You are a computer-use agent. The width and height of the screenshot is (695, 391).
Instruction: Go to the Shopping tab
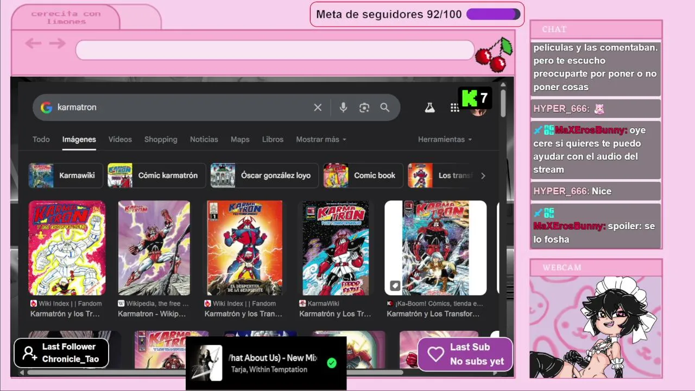pyautogui.click(x=161, y=140)
